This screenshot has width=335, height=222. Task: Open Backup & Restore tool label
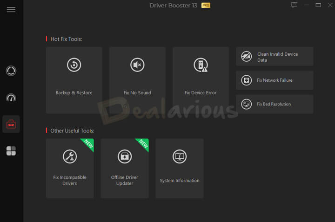[x=74, y=93]
